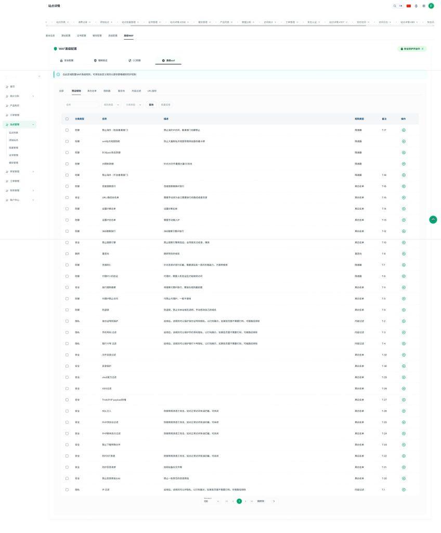Click the green scroll-to-top button
Screen dimensions: 441x533
pos(433,220)
